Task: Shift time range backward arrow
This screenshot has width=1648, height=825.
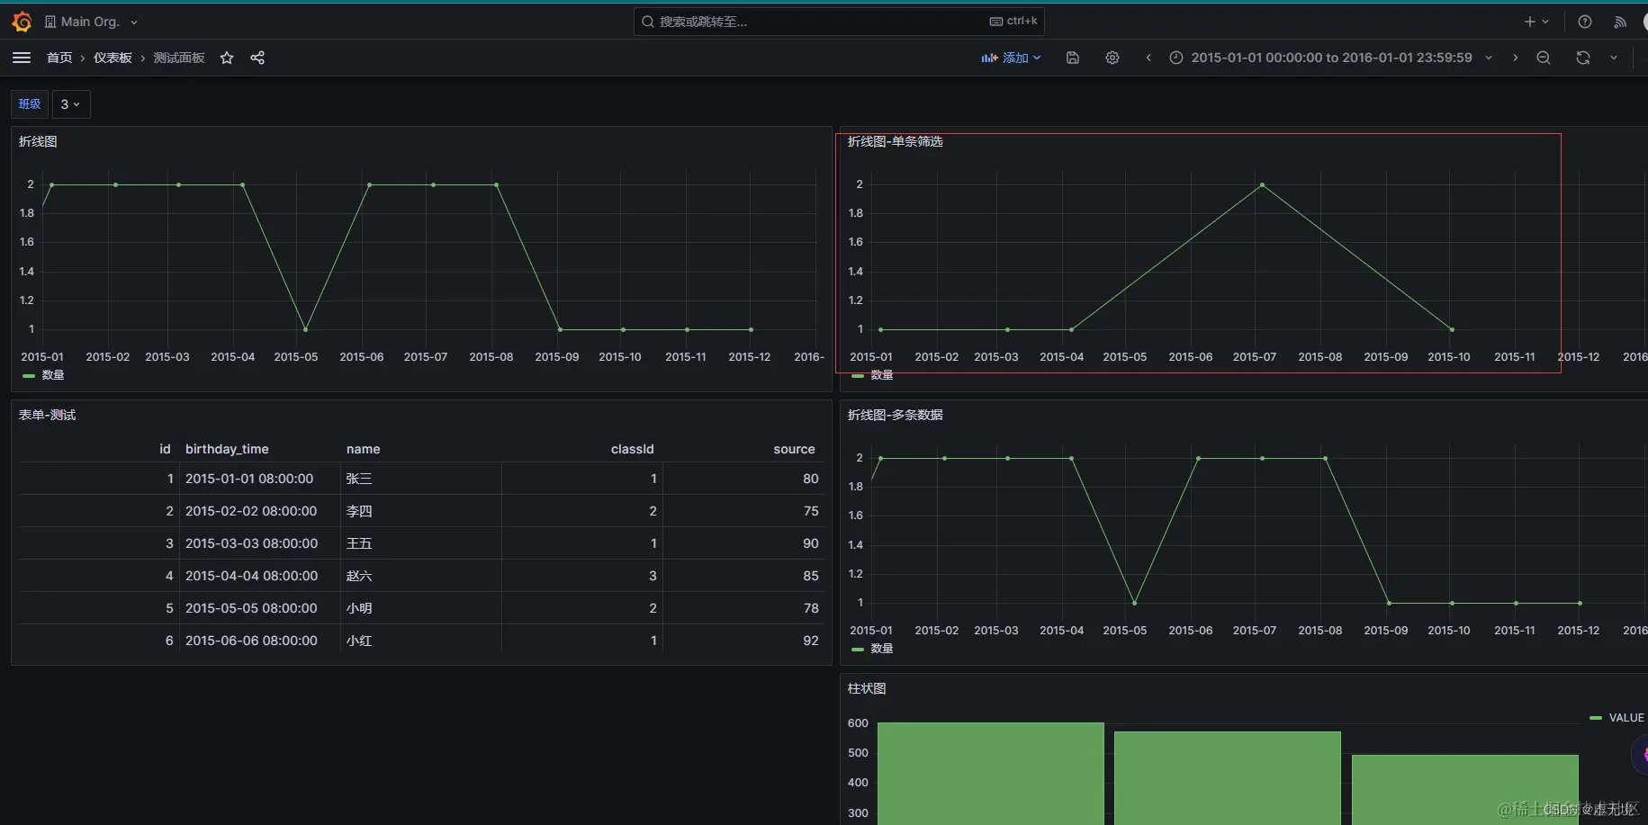Action: (1148, 58)
